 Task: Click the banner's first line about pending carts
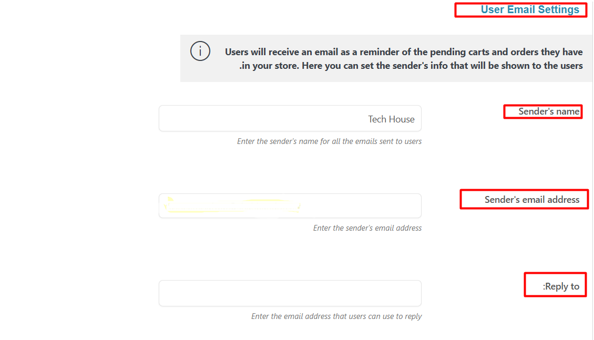point(404,52)
